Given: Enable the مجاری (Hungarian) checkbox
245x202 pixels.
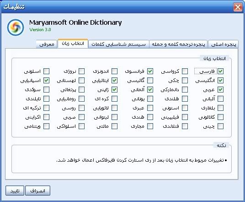Looking at the screenshot, I should (x=150, y=126).
